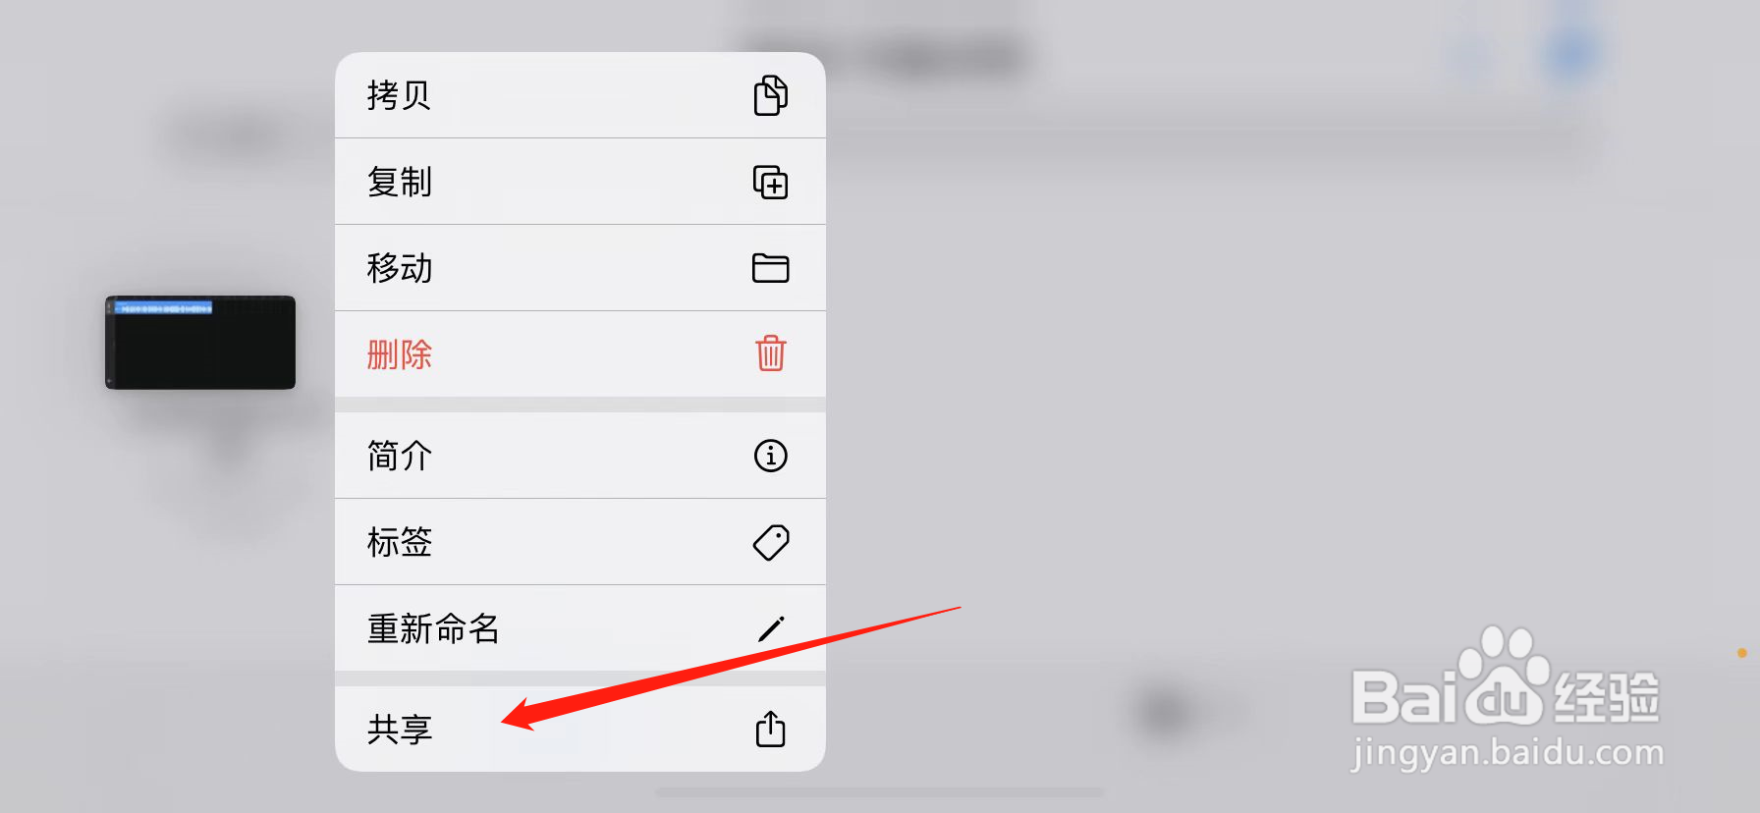Tap the dark file preview thumbnail
Image resolution: width=1760 pixels, height=813 pixels.
(x=200, y=343)
